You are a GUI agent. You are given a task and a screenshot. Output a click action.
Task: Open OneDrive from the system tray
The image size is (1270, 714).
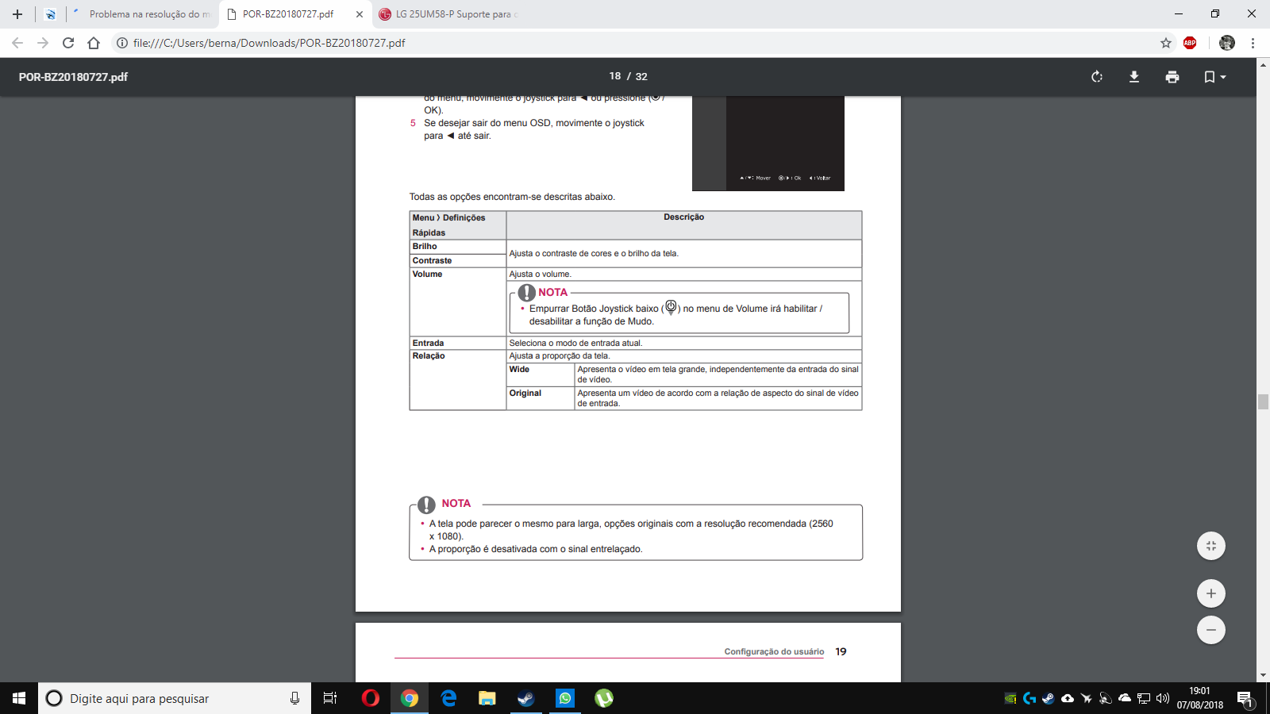tap(1125, 698)
